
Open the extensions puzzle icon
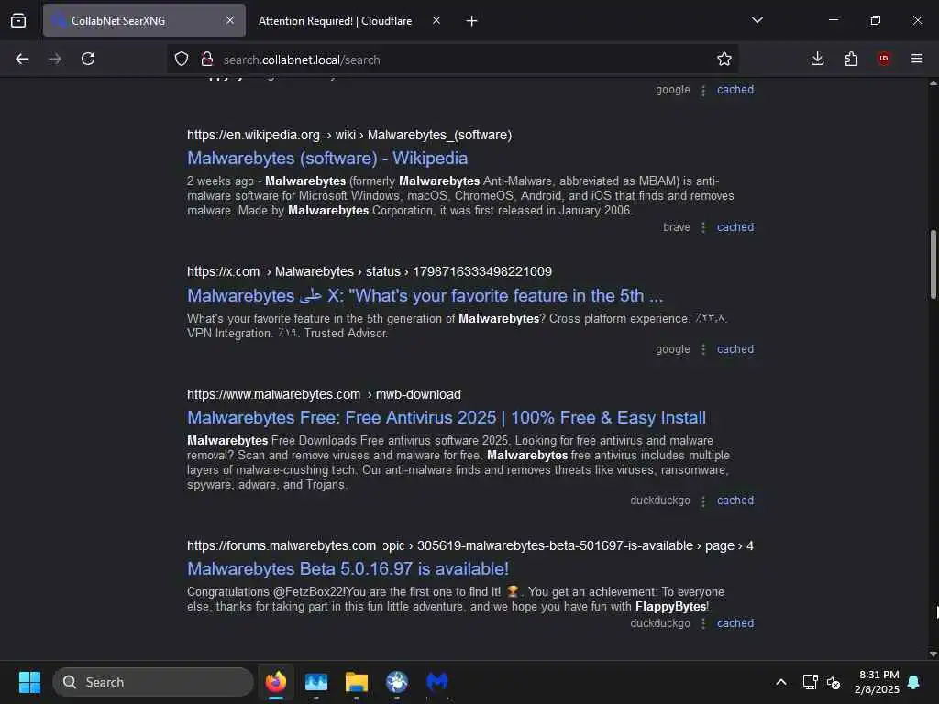pyautogui.click(x=851, y=59)
